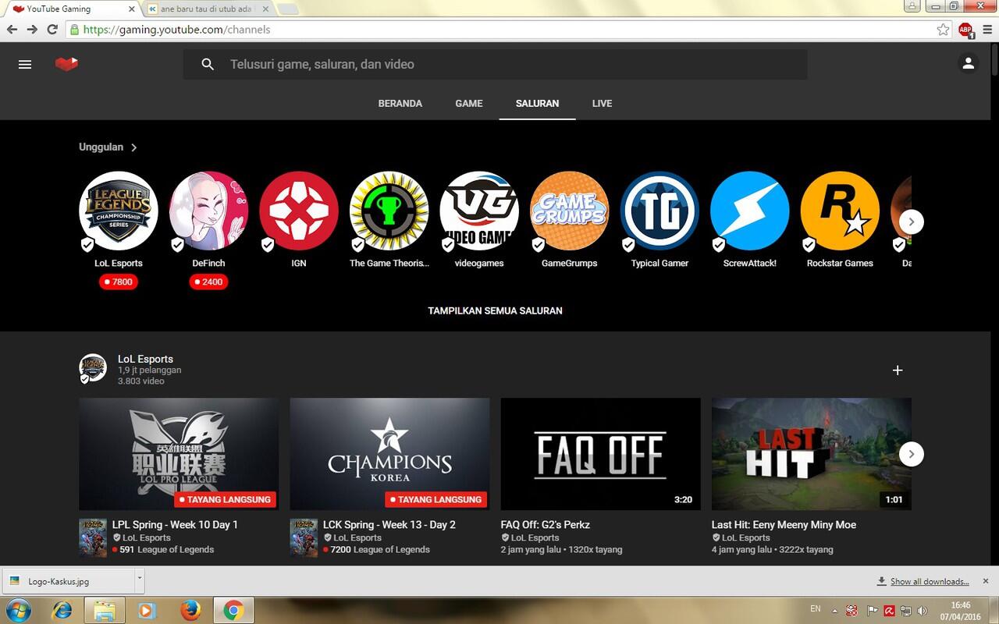Image resolution: width=999 pixels, height=624 pixels.
Task: Select the SALURAN tab
Action: (537, 103)
